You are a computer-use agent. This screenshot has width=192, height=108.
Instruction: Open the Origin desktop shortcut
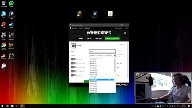[4, 25]
